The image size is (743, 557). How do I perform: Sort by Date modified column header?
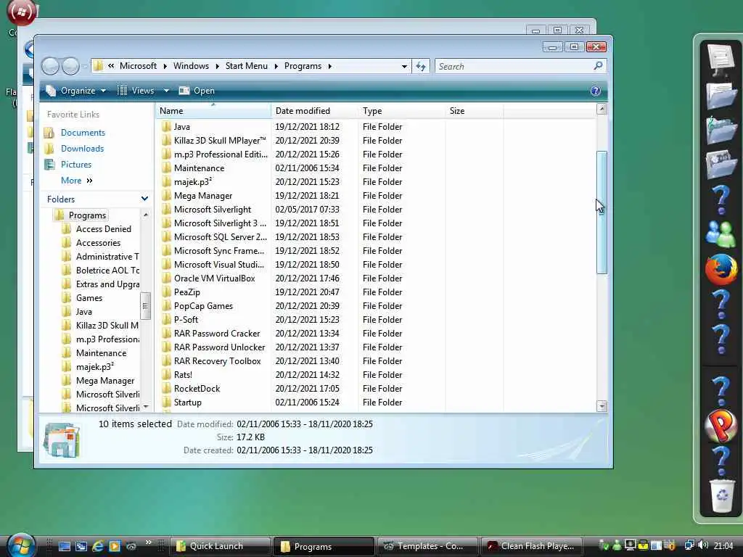(x=314, y=111)
